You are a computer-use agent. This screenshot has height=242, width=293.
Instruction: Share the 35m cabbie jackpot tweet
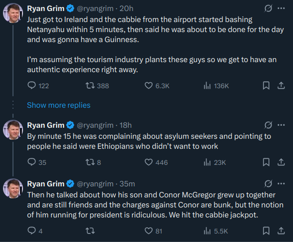click(281, 231)
